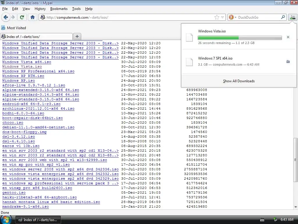Image resolution: width=298 pixels, height=224 pixels.
Task: Open en windows server 2008 with sp2 x64 link
Action: point(61,169)
